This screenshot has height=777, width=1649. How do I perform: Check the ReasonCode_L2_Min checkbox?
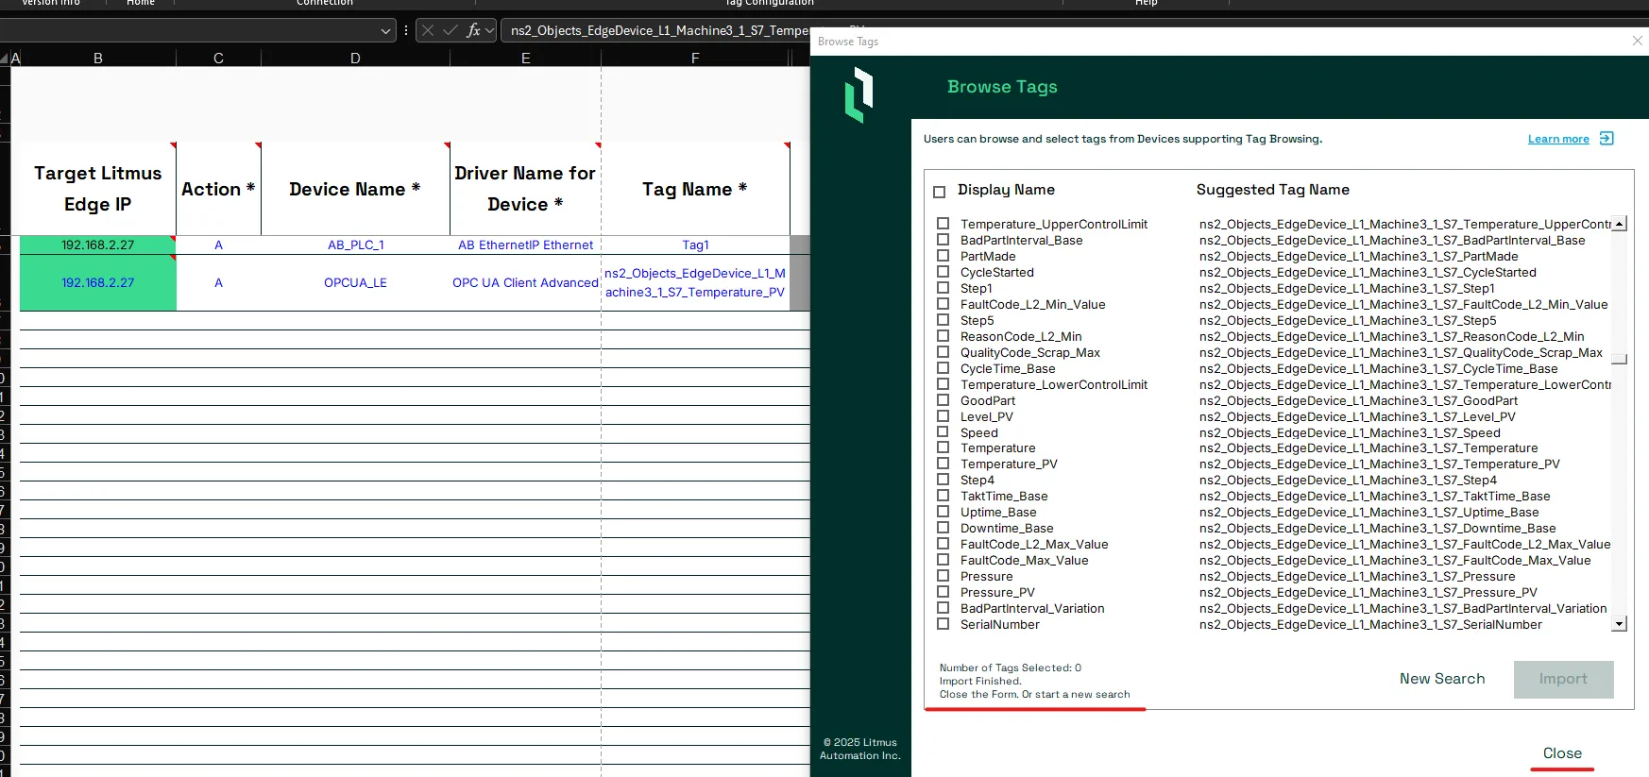click(x=943, y=336)
